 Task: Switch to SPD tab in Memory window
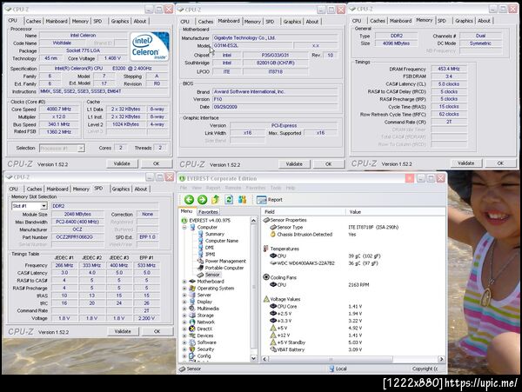point(441,21)
